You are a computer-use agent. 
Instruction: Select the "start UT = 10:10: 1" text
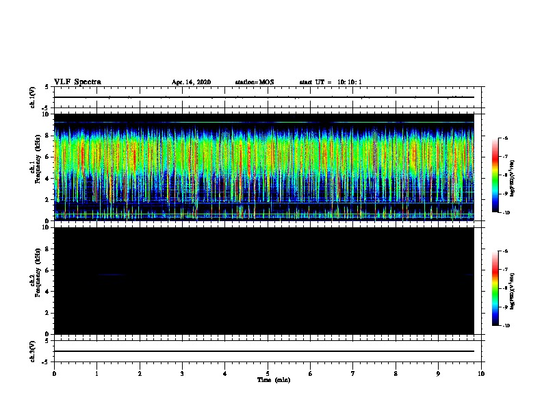[331, 82]
